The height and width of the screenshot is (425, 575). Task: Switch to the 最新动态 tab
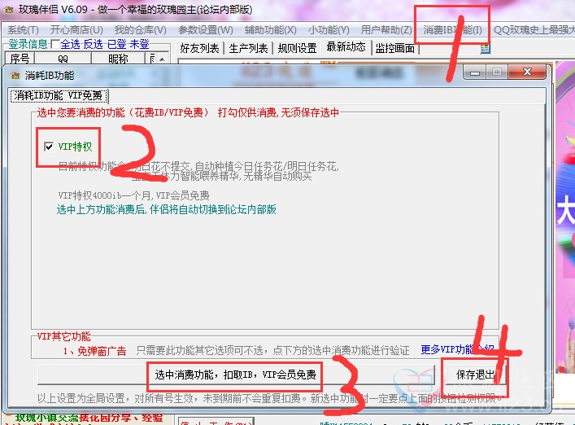coord(346,47)
